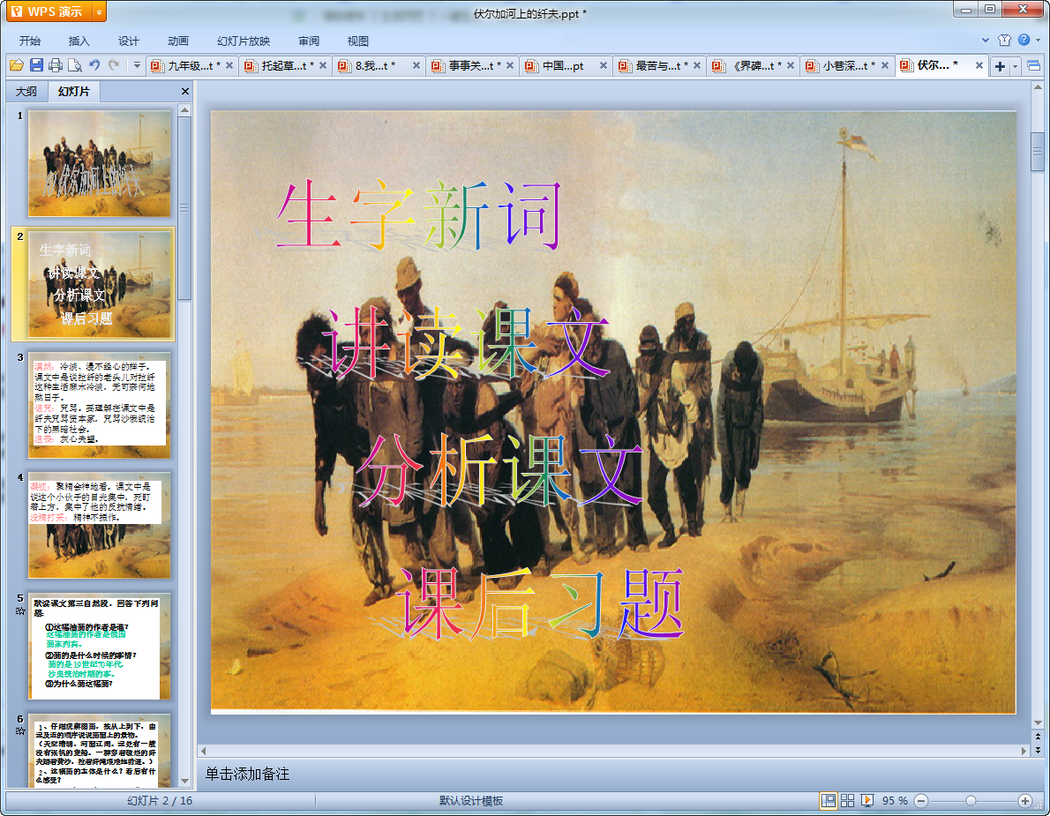Click the greyed-out redo arrow
The width and height of the screenshot is (1050, 816).
coord(114,65)
